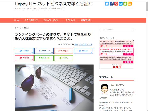
Task: Share article via Facebook button
Action: (x=44, y=51)
